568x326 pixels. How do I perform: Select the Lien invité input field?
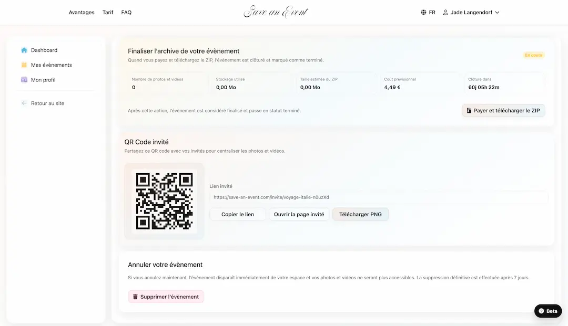(380, 197)
